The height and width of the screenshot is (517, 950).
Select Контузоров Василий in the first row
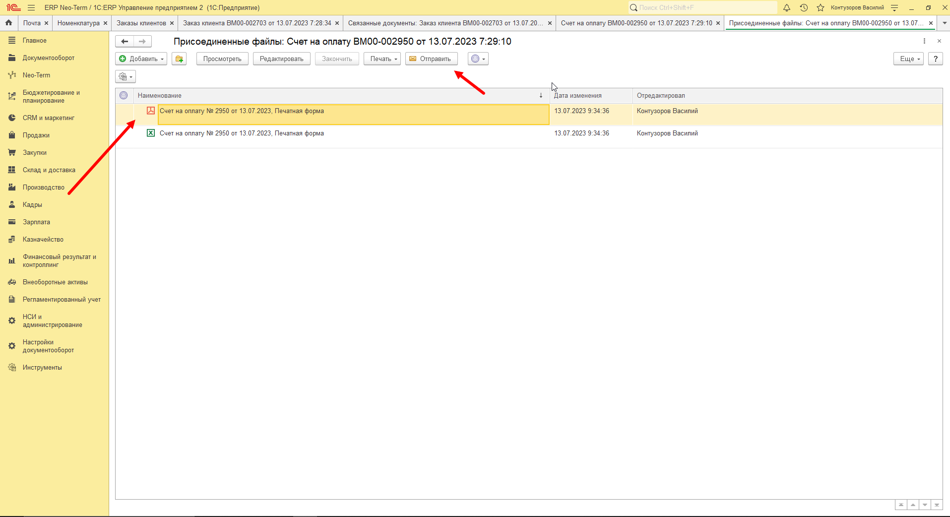[x=667, y=111]
